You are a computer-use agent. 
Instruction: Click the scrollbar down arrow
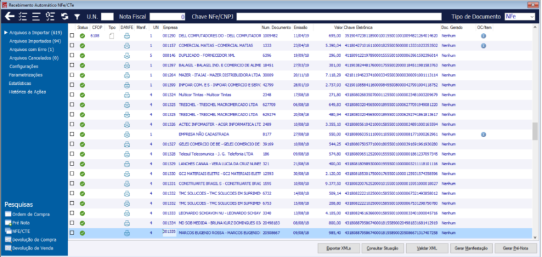tap(535, 237)
